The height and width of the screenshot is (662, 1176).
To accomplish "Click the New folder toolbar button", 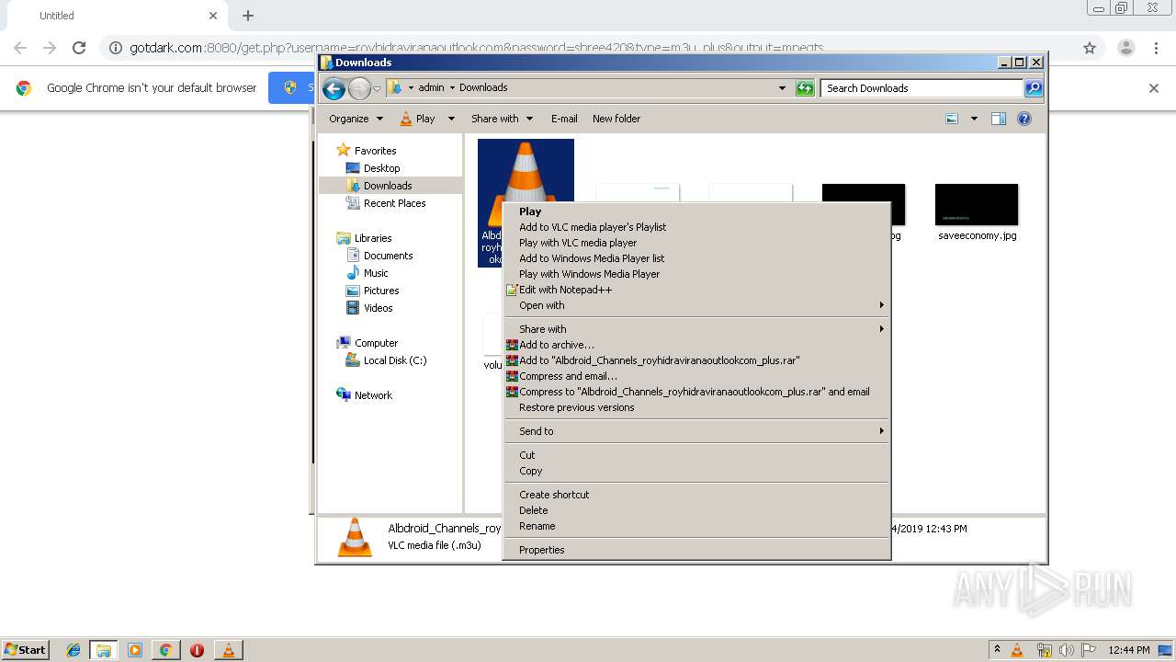I will coord(616,119).
